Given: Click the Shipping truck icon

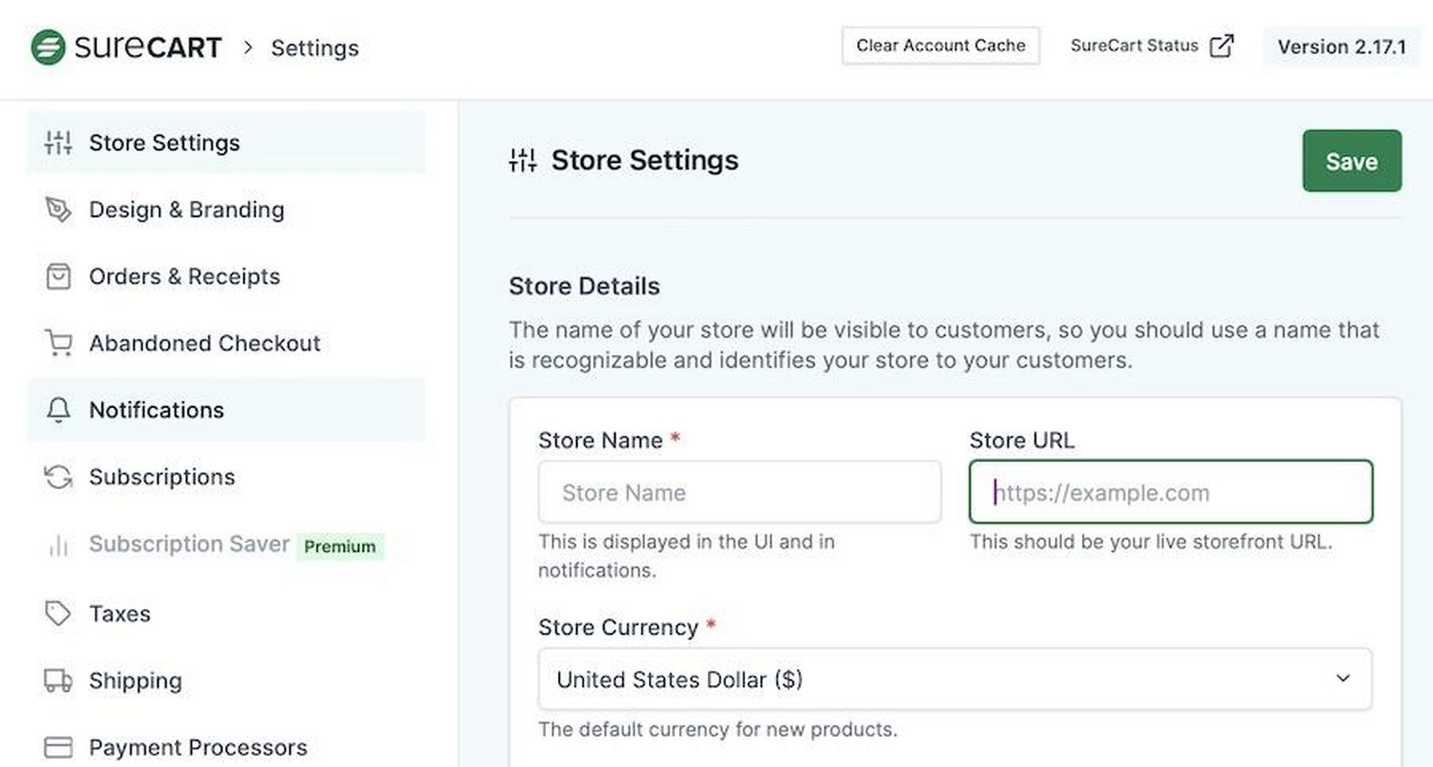Looking at the screenshot, I should click(x=58, y=680).
